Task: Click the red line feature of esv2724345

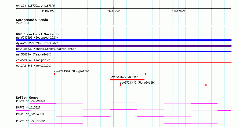Action: (x=163, y=85)
